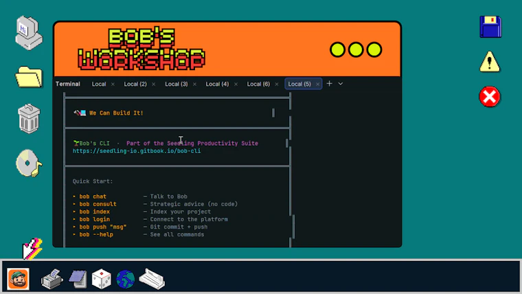This screenshot has width=522, height=294.
Task: Open the notepad icon in taskbar
Action: pyautogui.click(x=78, y=279)
